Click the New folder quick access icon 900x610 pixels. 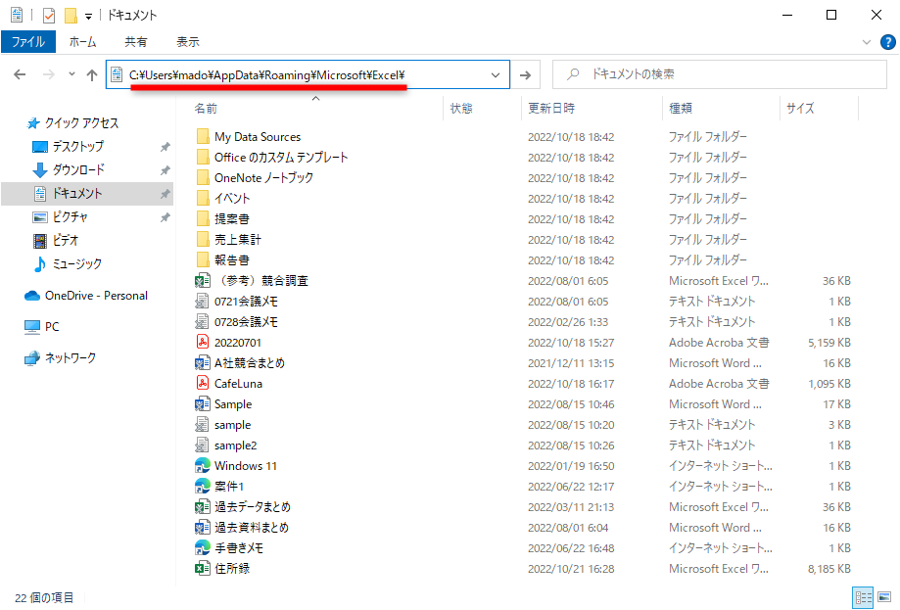71,16
